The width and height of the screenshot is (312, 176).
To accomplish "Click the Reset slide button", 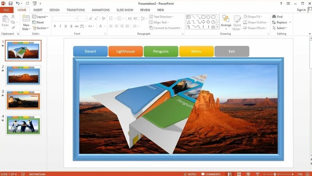I will 38,22.
